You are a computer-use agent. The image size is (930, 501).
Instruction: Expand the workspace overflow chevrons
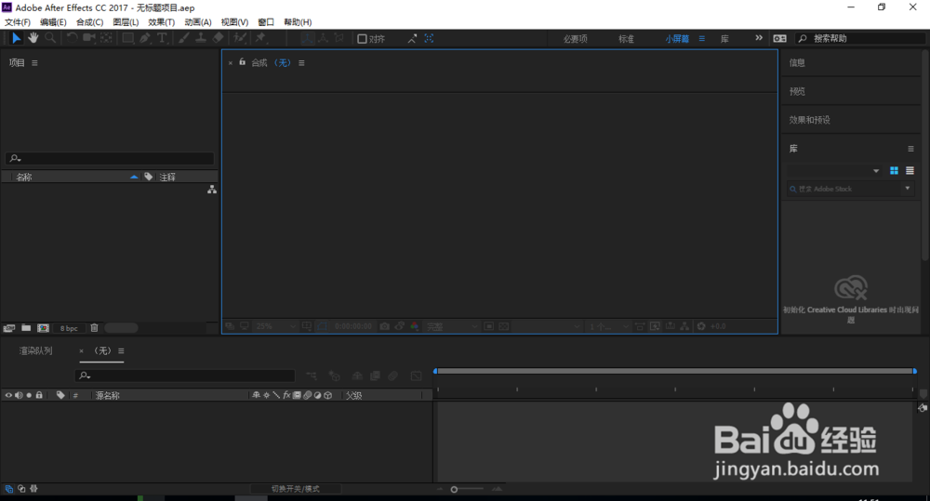[759, 38]
